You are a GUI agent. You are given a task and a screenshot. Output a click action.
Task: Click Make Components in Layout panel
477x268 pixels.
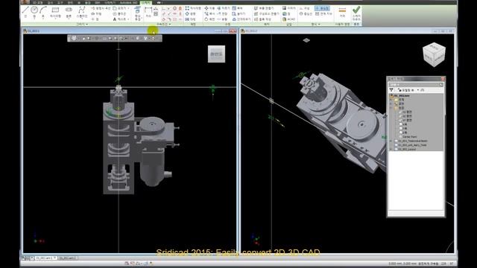[267, 13]
